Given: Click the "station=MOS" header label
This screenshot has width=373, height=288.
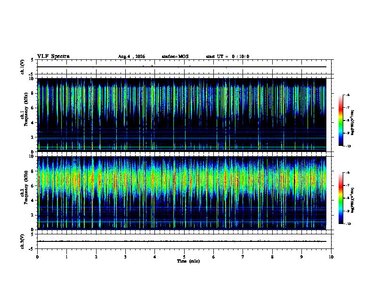Looking at the screenshot, I should click(175, 56).
